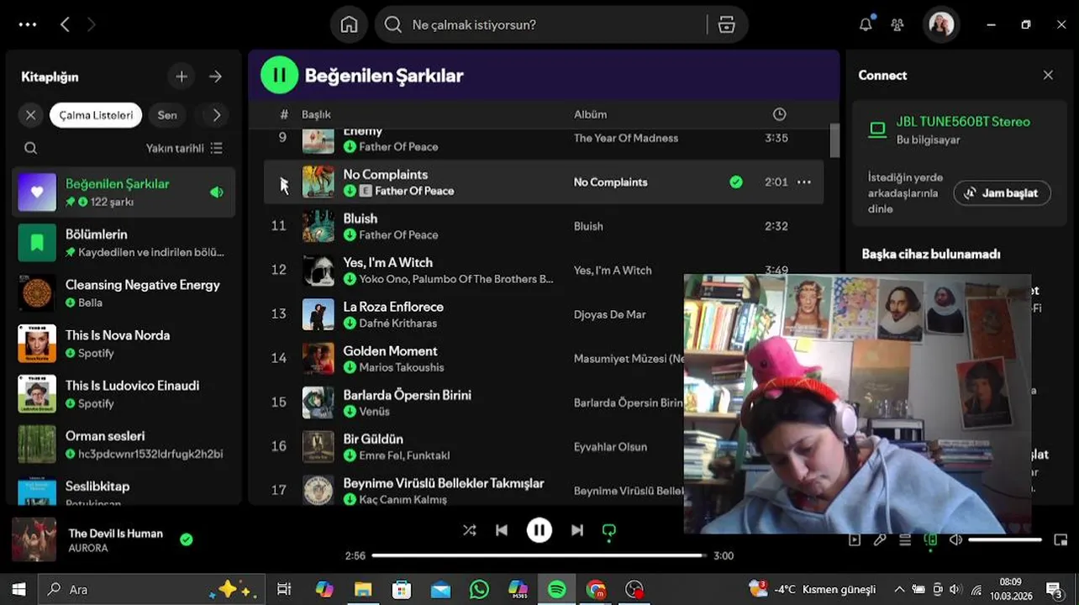The image size is (1079, 605).
Task: Open This Is Nova Norda playlist
Action: click(x=124, y=344)
